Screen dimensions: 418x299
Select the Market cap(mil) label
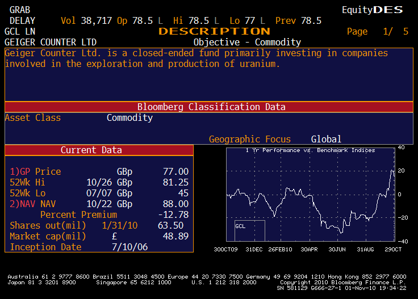pos(48,237)
